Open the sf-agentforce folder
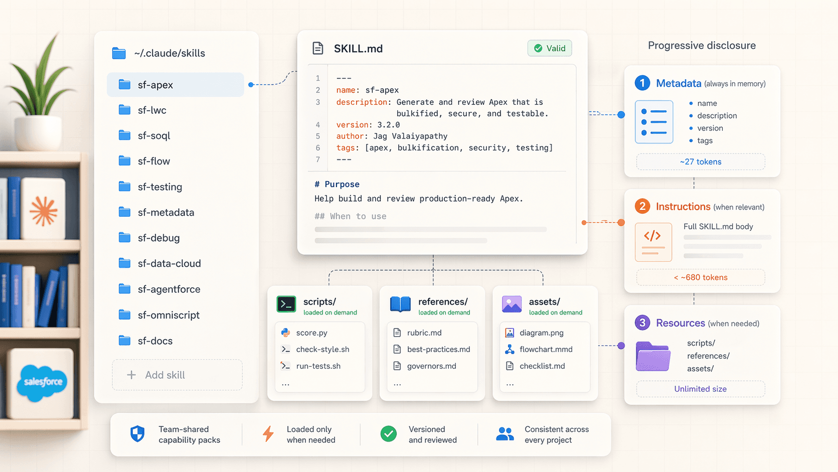The image size is (838, 472). click(169, 289)
